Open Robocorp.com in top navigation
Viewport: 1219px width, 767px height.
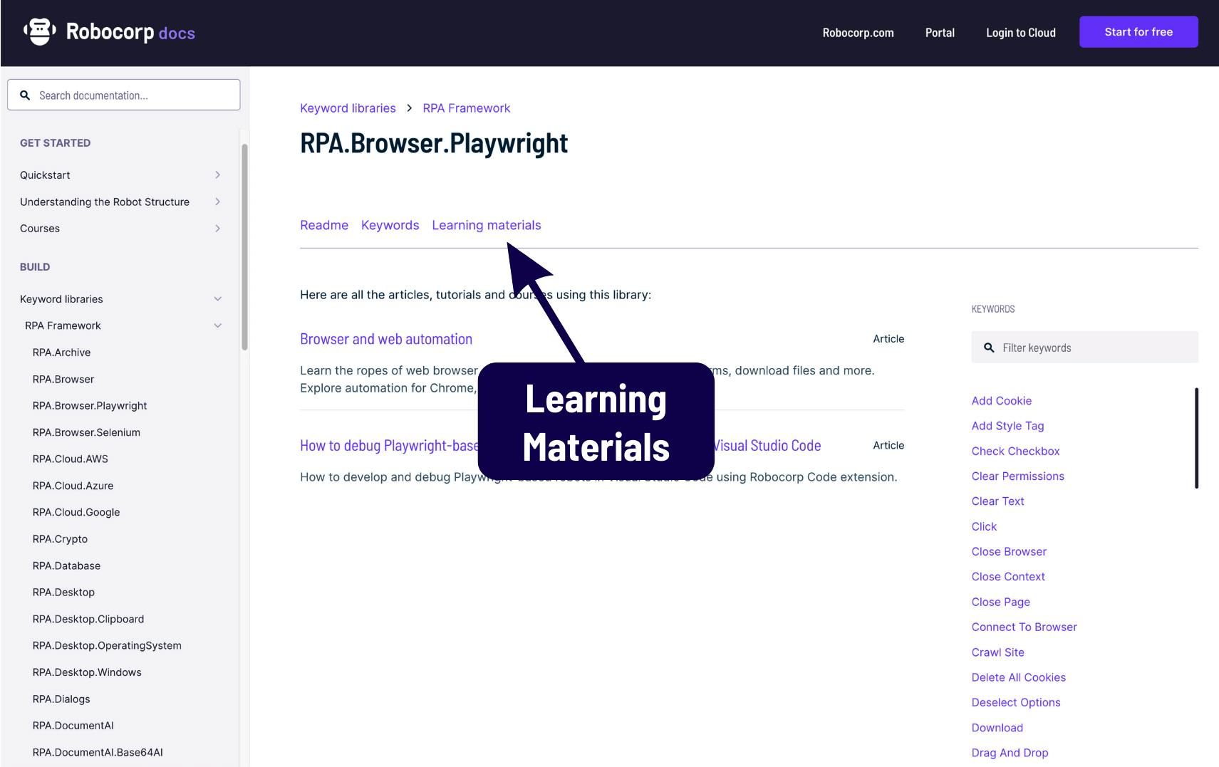(x=858, y=33)
